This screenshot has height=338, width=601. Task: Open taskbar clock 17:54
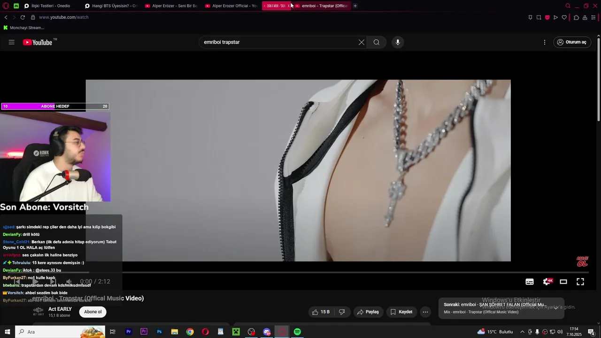click(575, 332)
